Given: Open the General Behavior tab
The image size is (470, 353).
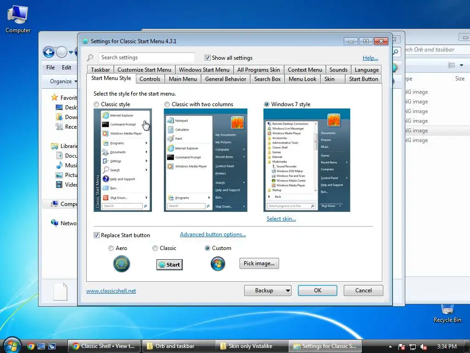Looking at the screenshot, I should pos(226,79).
